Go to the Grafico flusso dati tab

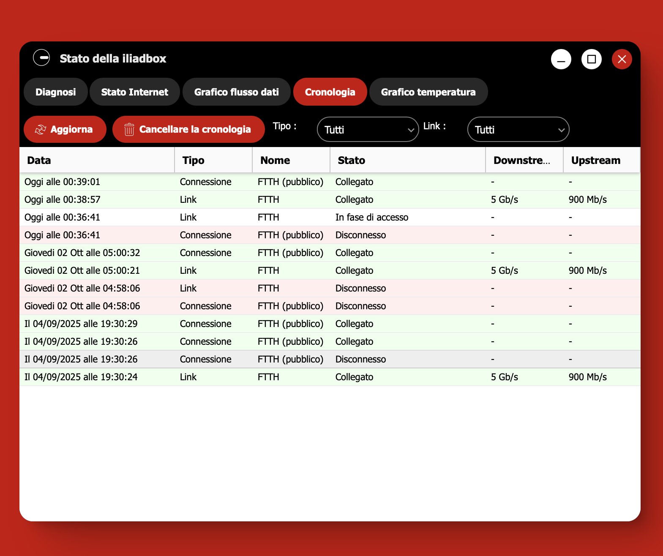point(236,92)
